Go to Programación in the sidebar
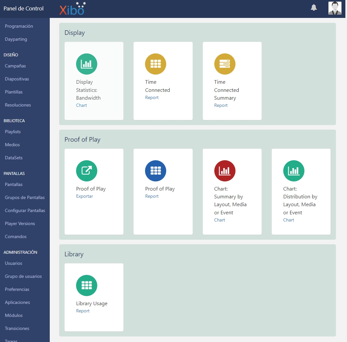This screenshot has width=347, height=342. 19,26
